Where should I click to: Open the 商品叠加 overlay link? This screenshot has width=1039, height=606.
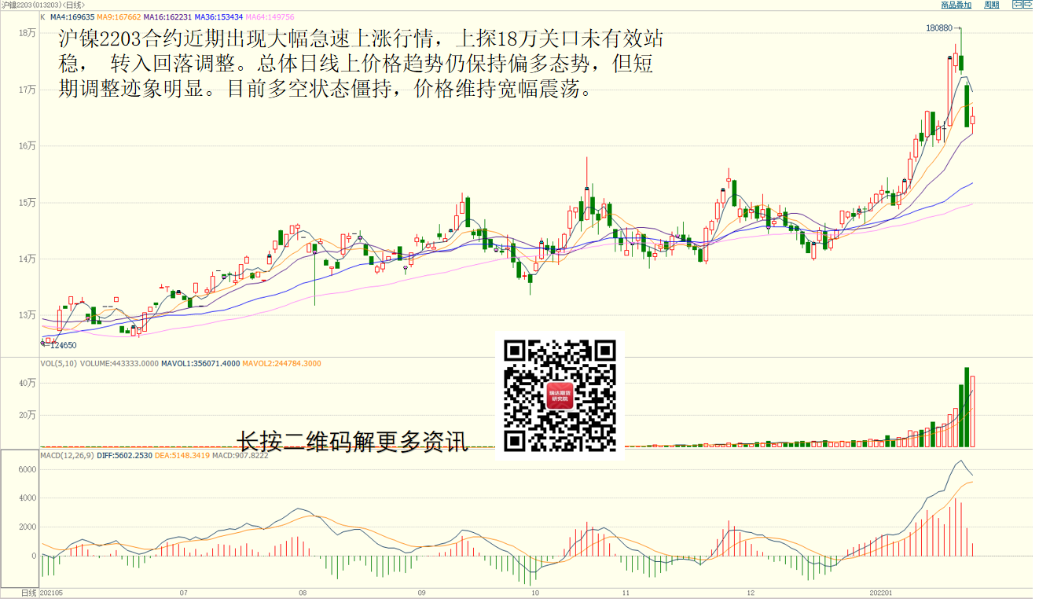(956, 5)
